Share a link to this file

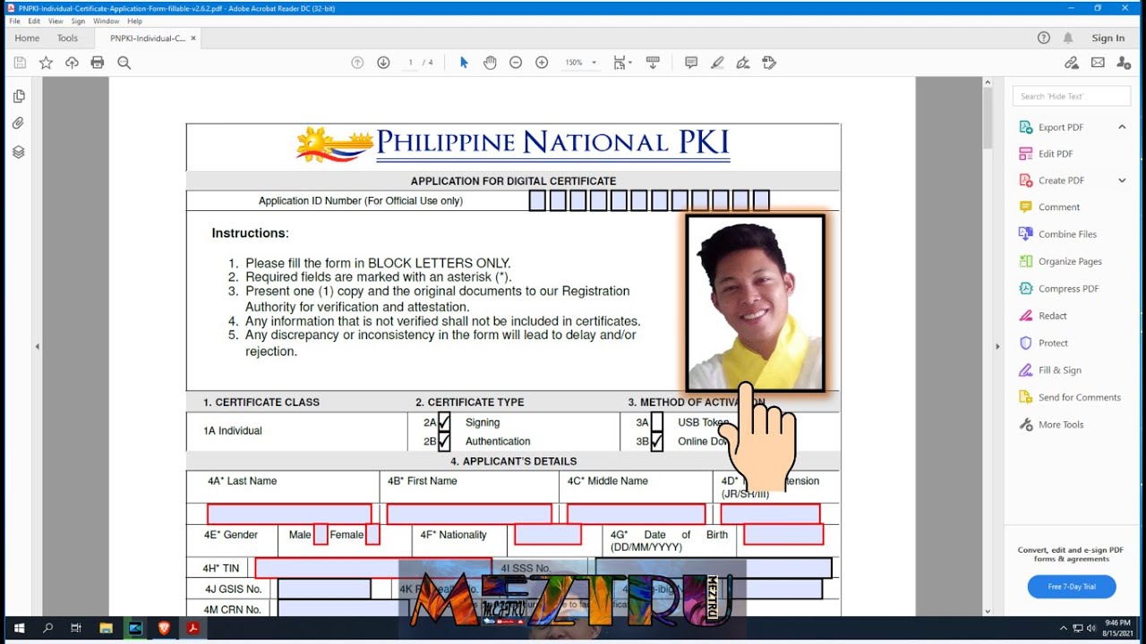point(1072,63)
